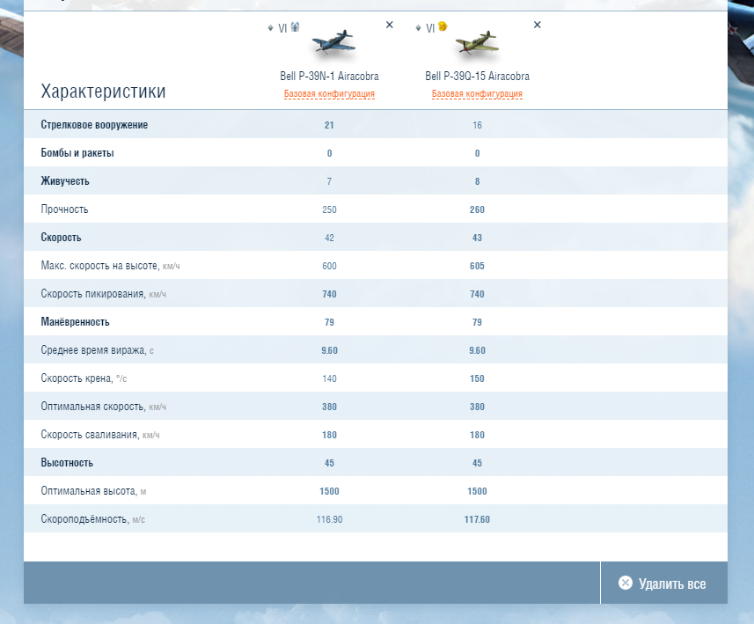Click the max speed value 605
The height and width of the screenshot is (624, 754).
coord(477,266)
